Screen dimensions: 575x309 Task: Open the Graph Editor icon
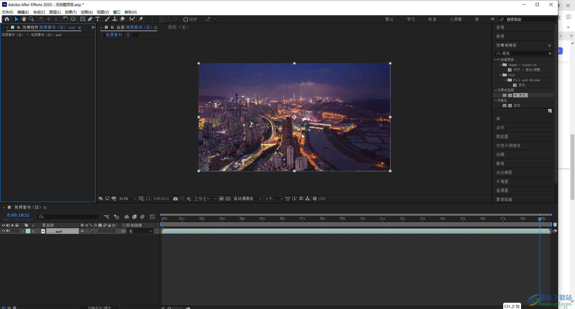pyautogui.click(x=152, y=217)
